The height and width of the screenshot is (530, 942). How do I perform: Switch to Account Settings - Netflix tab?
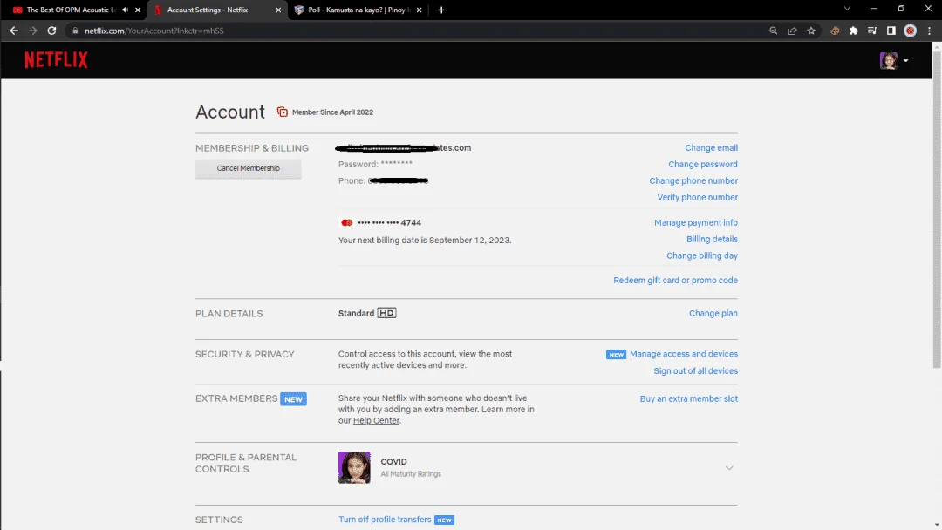(x=208, y=10)
